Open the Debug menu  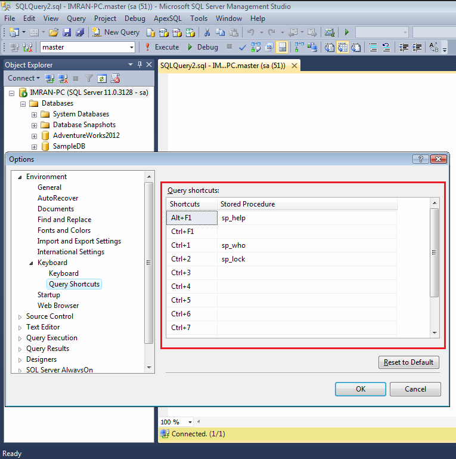click(135, 19)
